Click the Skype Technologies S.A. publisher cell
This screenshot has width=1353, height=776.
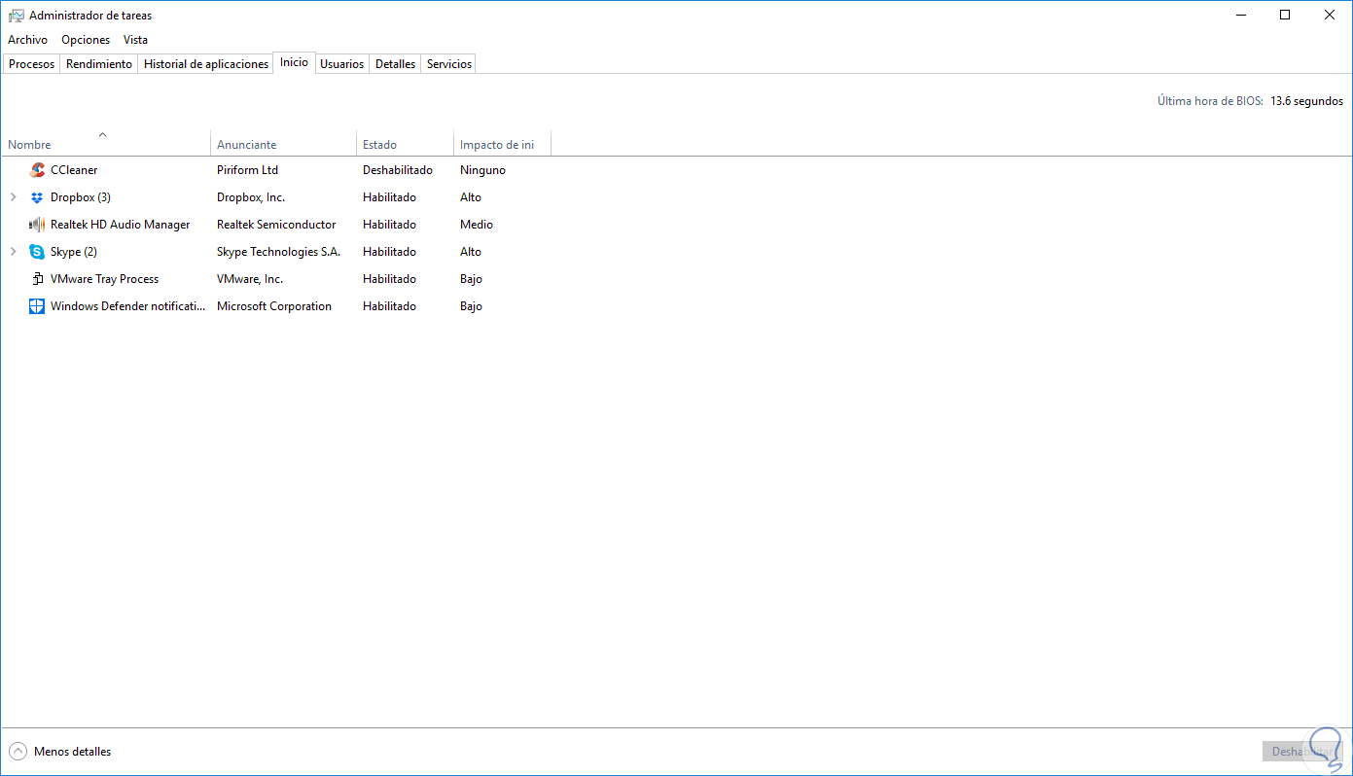(x=278, y=252)
